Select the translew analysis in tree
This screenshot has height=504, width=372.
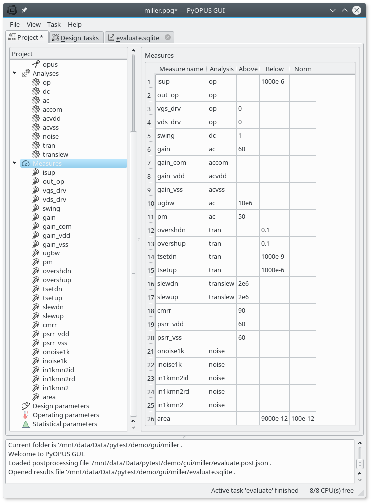(55, 154)
